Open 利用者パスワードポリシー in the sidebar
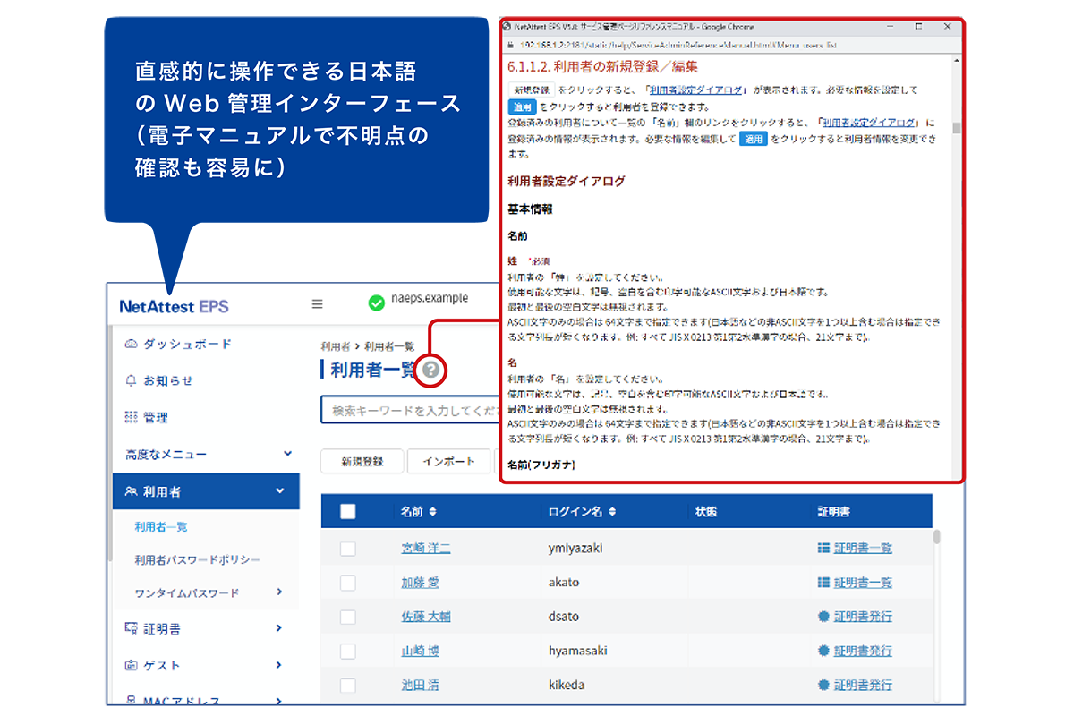Screen dimensions: 1074x716 (x=198, y=560)
